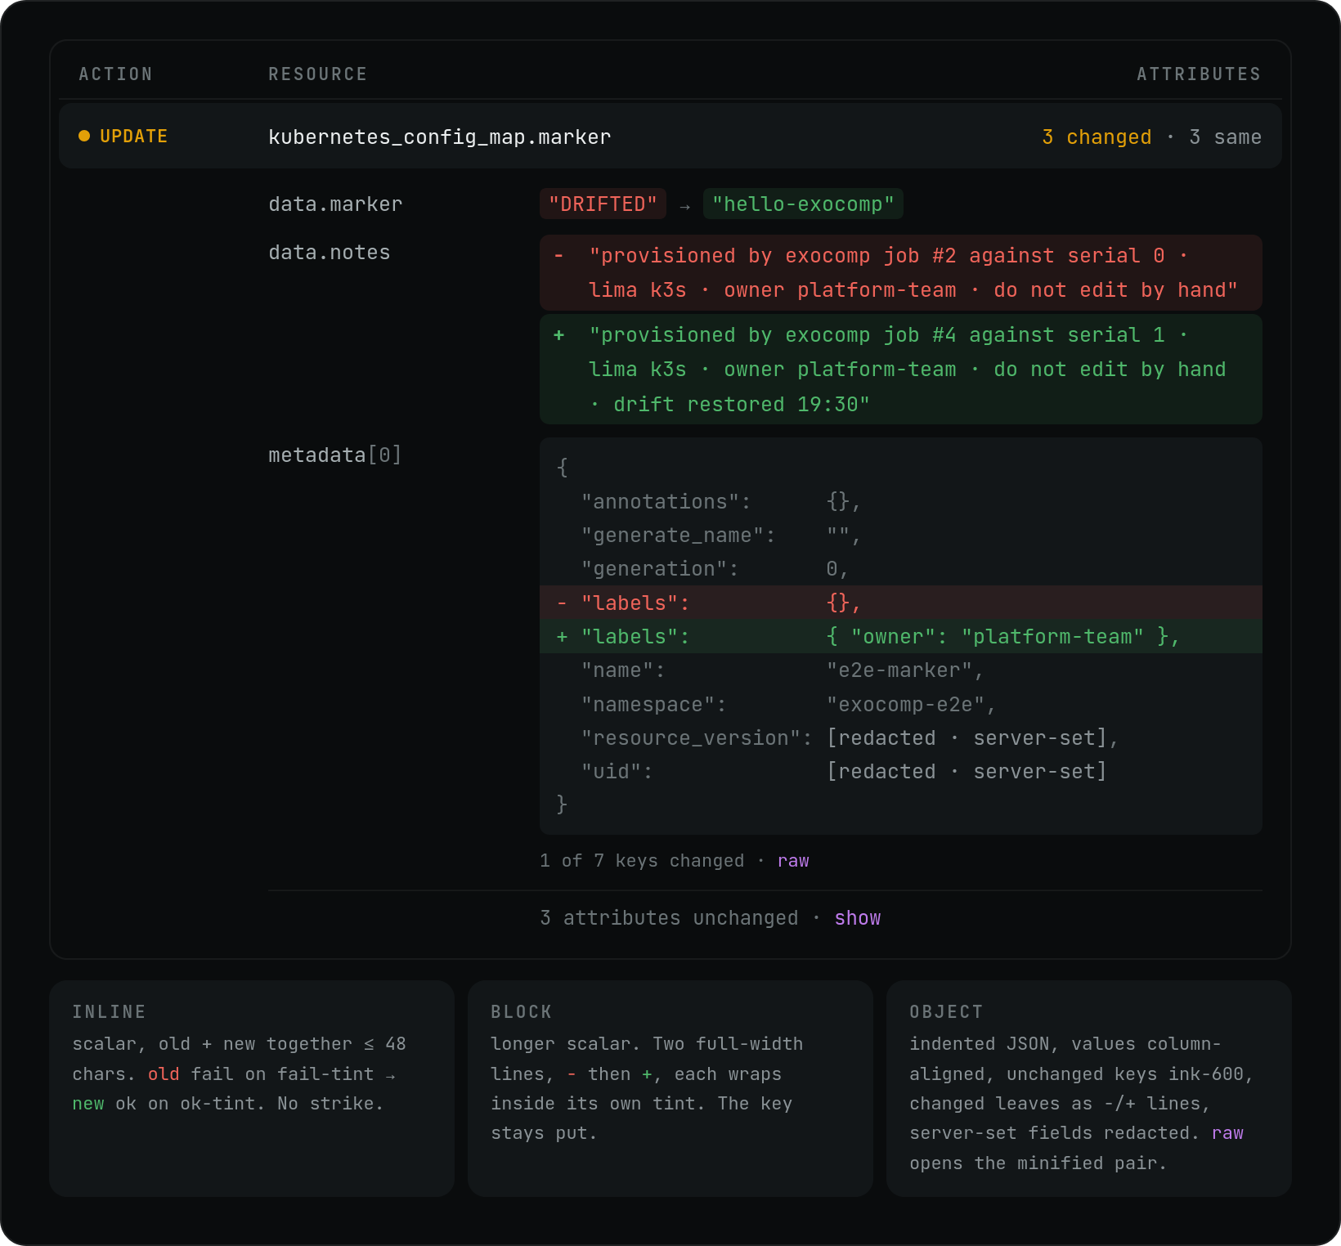Click the "annotations" key in JSON

click(666, 502)
